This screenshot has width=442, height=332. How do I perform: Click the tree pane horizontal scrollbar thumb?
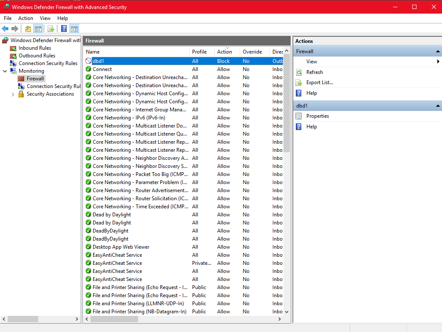[23, 319]
